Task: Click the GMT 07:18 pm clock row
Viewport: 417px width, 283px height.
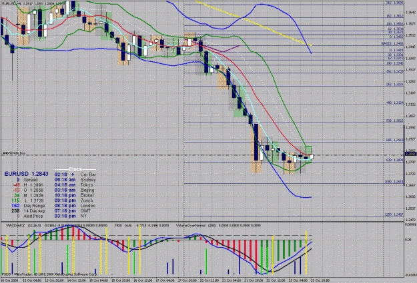Action: [x=73, y=211]
